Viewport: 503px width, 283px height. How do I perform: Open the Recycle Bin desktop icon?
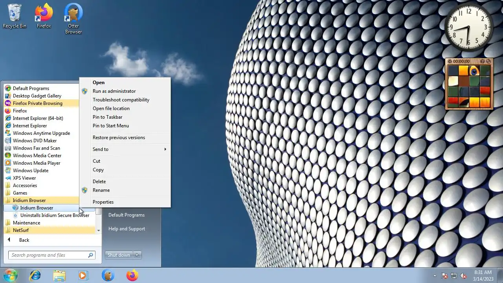click(x=15, y=16)
